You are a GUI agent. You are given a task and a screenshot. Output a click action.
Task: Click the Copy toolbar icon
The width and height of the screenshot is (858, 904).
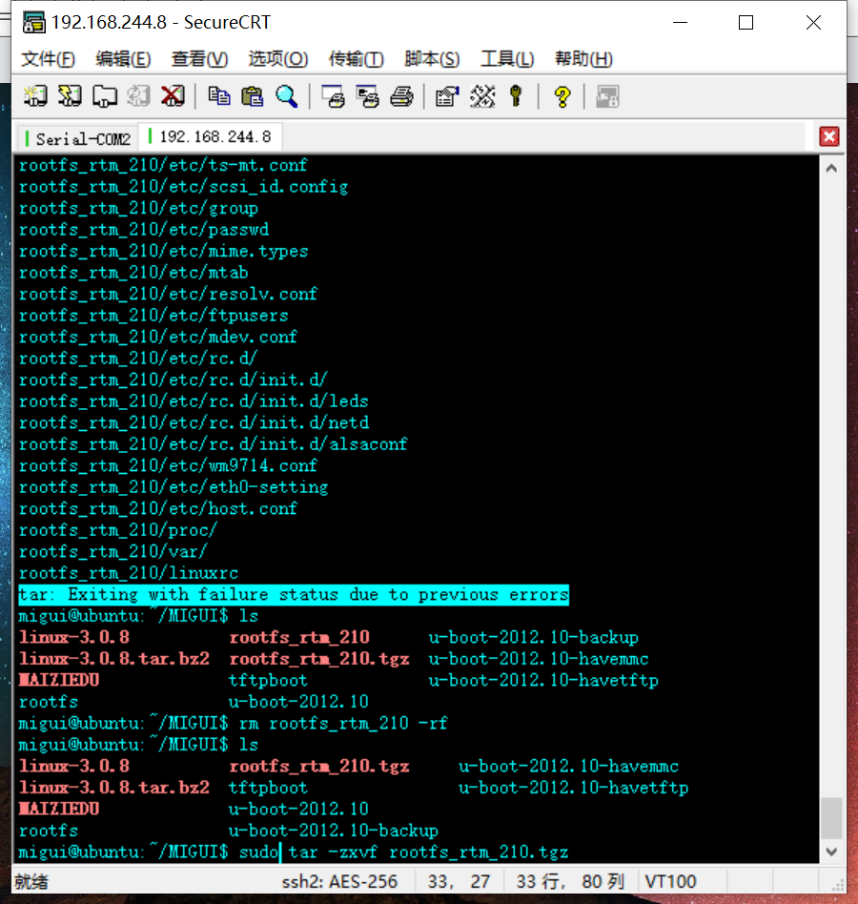pos(219,96)
